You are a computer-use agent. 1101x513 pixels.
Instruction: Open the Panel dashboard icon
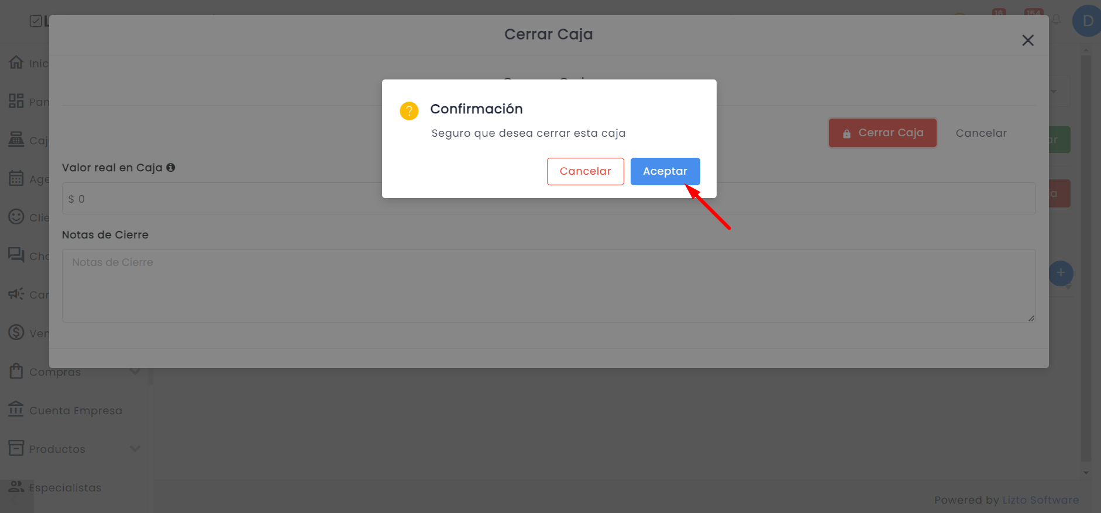click(x=16, y=100)
